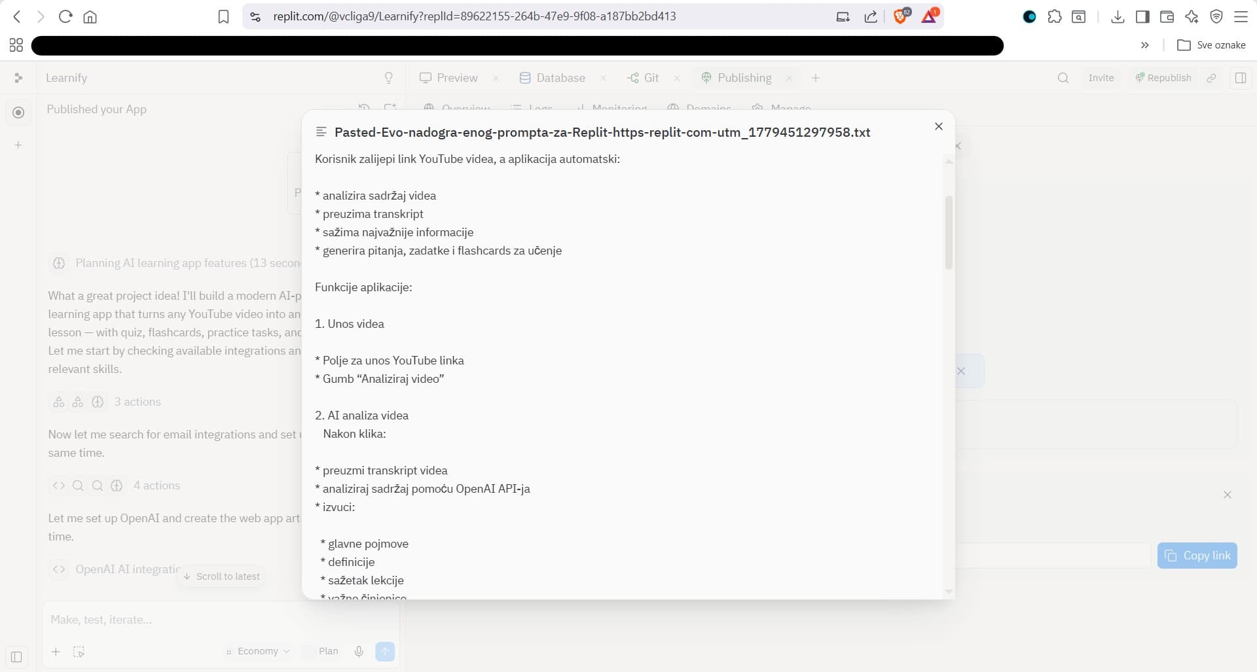Click the URL address bar
The image size is (1257, 672).
tap(475, 16)
